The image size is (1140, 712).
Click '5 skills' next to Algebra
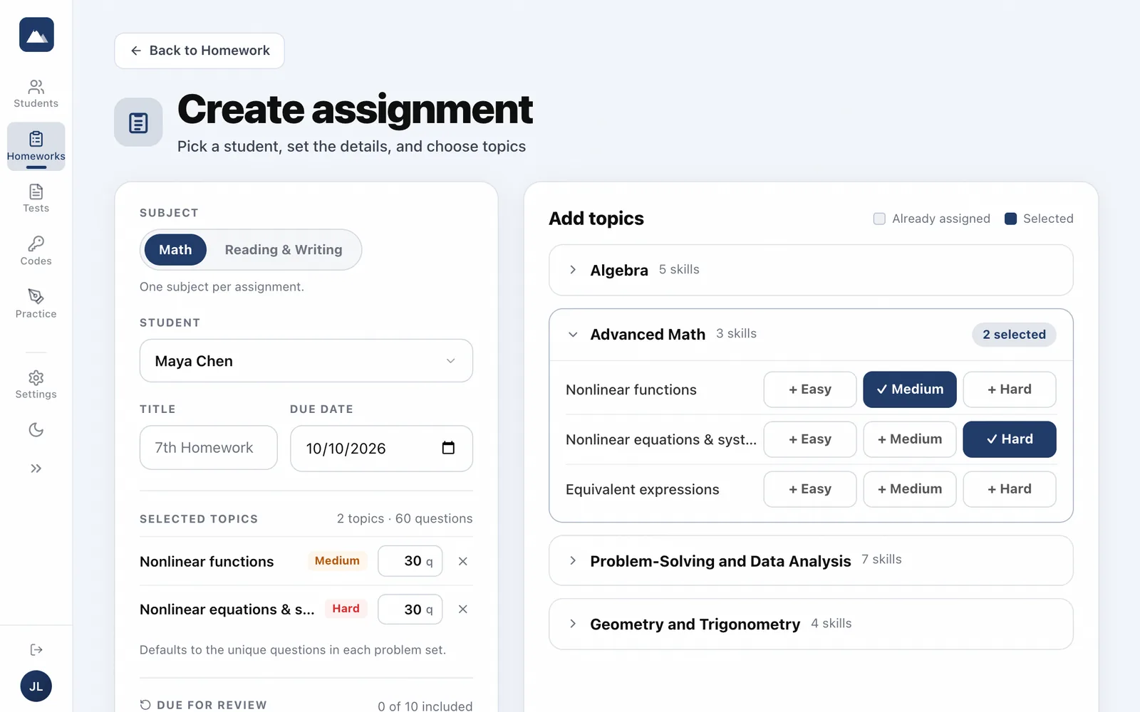[x=679, y=270]
